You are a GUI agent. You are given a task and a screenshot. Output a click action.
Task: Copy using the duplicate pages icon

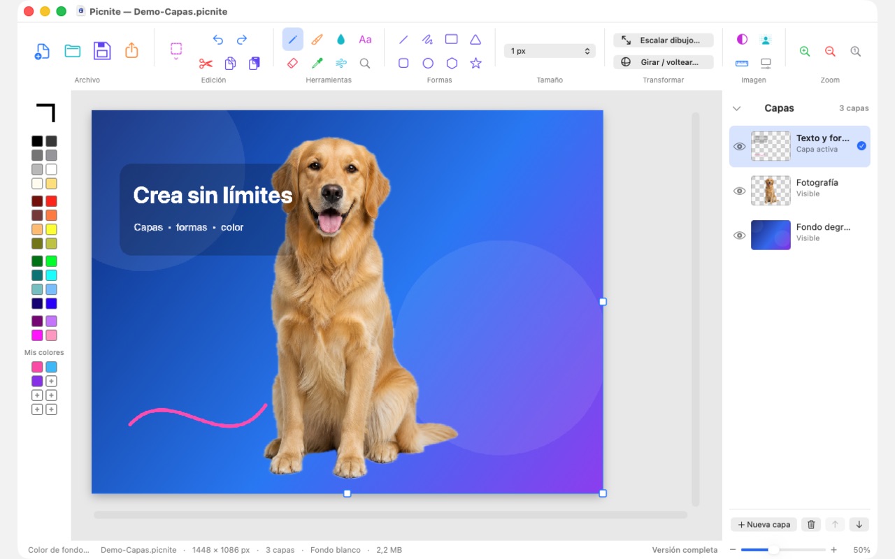[x=230, y=64]
